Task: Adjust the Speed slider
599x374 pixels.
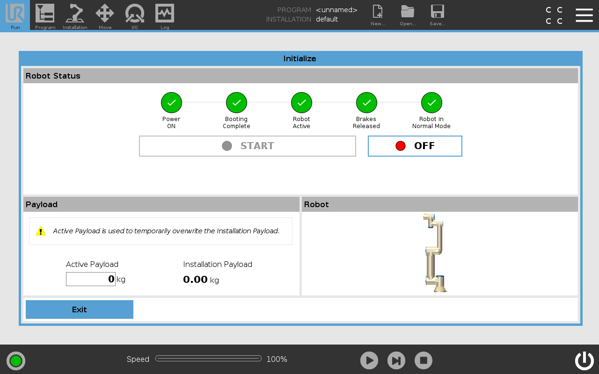Action: pos(208,359)
